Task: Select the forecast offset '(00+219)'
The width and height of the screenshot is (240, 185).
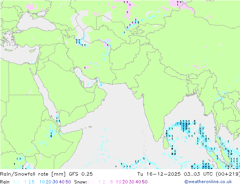Action: coord(228,174)
